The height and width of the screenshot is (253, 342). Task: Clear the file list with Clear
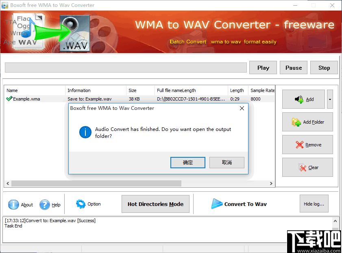307,167
